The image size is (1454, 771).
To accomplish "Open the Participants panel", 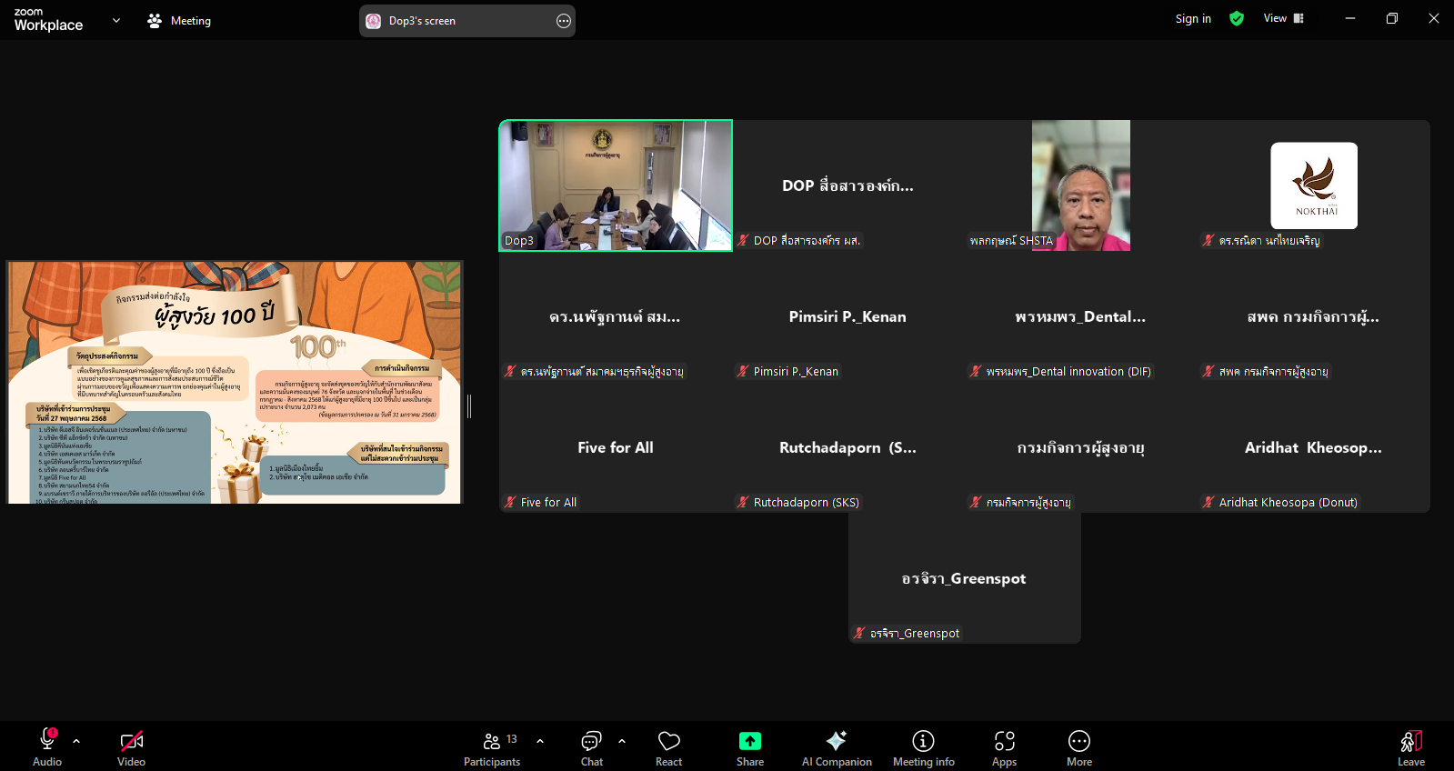I will [x=492, y=747].
